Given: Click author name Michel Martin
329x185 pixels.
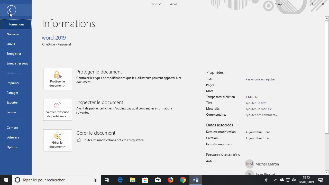Looking at the screenshot, I should click(267, 164).
